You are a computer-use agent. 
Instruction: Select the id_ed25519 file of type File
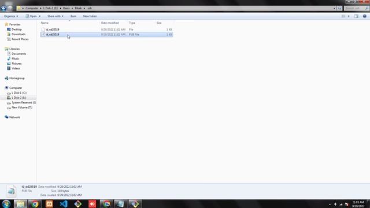[x=106, y=29]
